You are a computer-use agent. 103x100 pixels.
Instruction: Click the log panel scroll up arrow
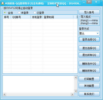click(76, 78)
